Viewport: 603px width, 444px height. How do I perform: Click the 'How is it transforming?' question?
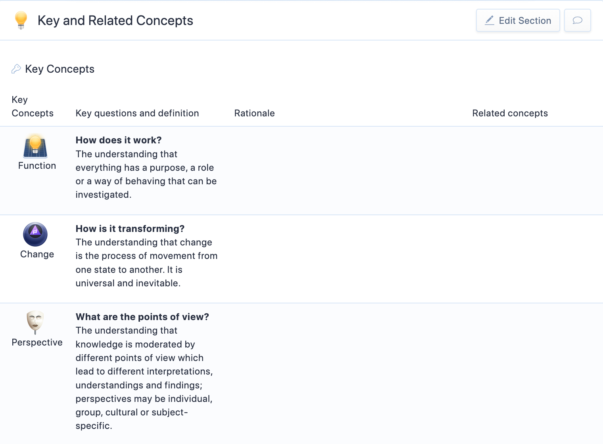coord(130,229)
